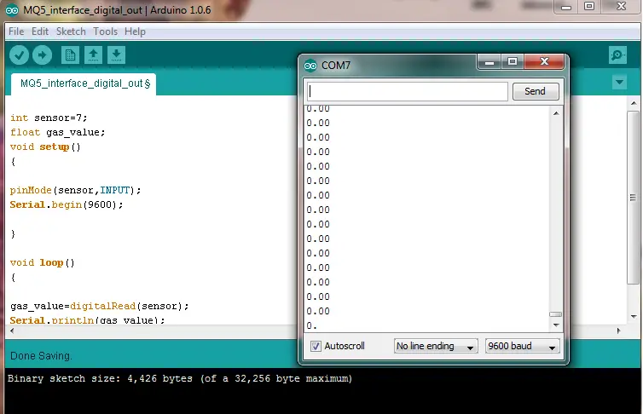Open the Edit menu
Image resolution: width=643 pixels, height=414 pixels.
40,32
